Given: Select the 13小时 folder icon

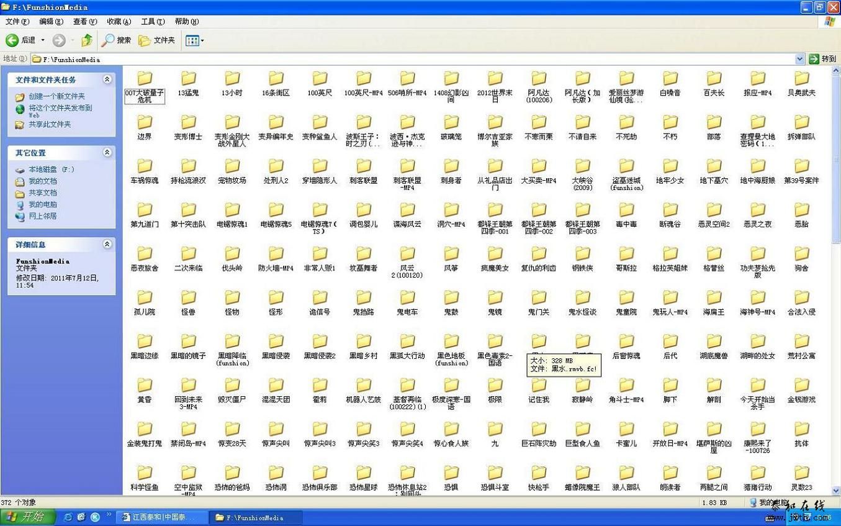Looking at the screenshot, I should coord(232,78).
